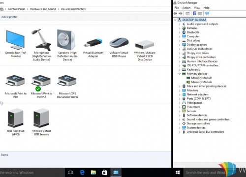Select the Microphone High Definition Audio device

[x=41, y=40]
